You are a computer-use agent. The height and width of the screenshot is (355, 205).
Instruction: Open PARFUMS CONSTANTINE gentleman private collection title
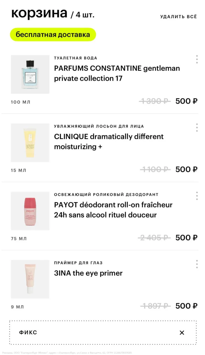pos(117,73)
